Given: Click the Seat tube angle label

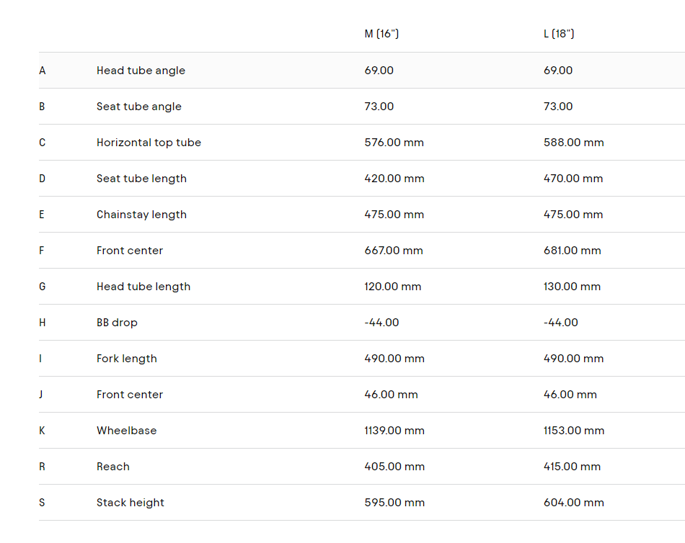Looking at the screenshot, I should pos(139,107).
